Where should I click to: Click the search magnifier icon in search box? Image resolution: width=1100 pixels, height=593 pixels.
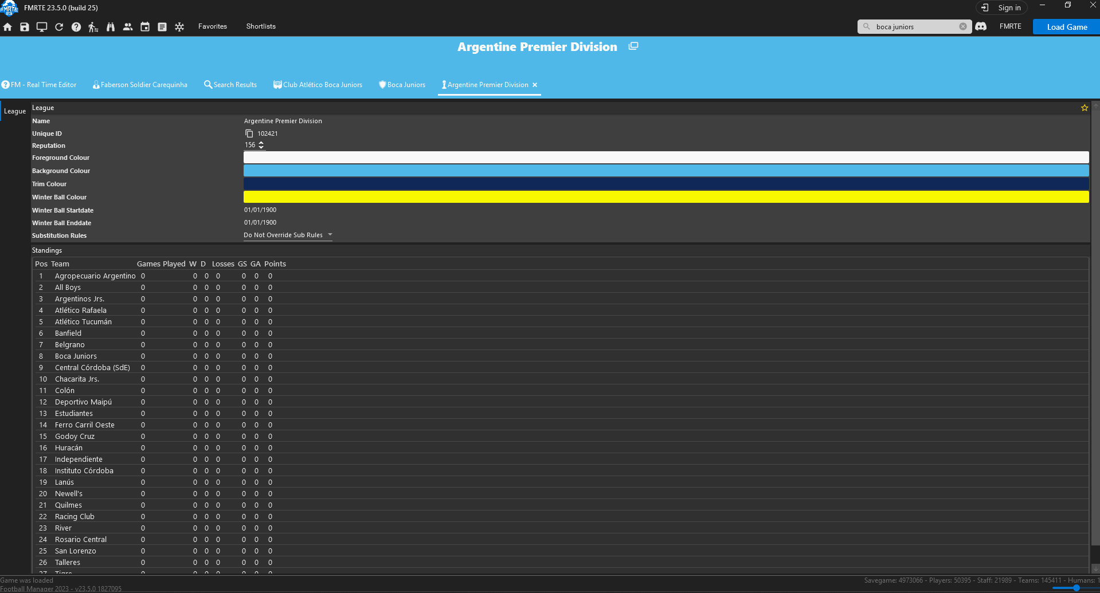(867, 26)
